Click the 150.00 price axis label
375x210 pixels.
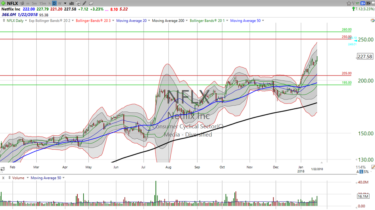pyautogui.click(x=366, y=133)
